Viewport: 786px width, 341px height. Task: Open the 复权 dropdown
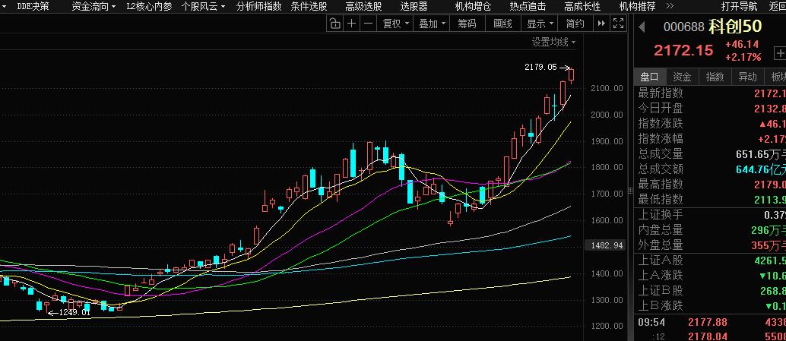[x=396, y=24]
